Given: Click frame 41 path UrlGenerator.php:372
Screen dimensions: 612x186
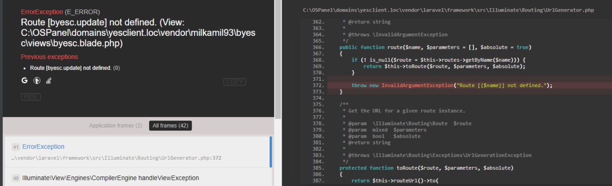Looking at the screenshot, I should [116, 158].
